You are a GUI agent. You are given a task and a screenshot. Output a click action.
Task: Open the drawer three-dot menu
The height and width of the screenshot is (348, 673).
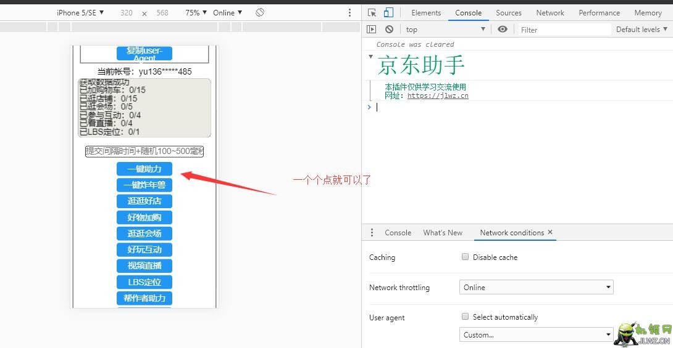tap(372, 232)
